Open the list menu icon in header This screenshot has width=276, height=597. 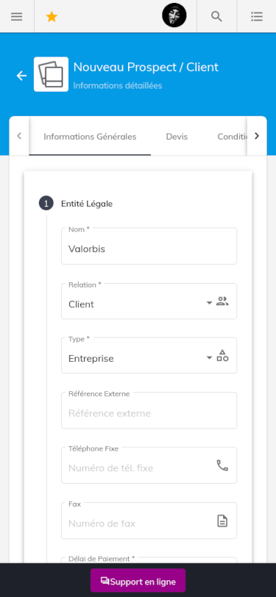(x=257, y=16)
